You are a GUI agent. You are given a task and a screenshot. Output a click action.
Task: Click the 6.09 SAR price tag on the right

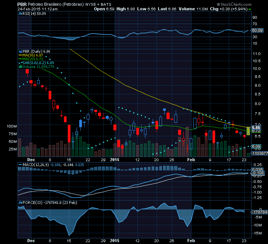pyautogui.click(x=256, y=146)
